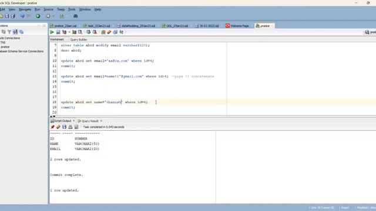Select the Worksheet tab
Viewport: 376px width, 211px height.
pos(57,39)
